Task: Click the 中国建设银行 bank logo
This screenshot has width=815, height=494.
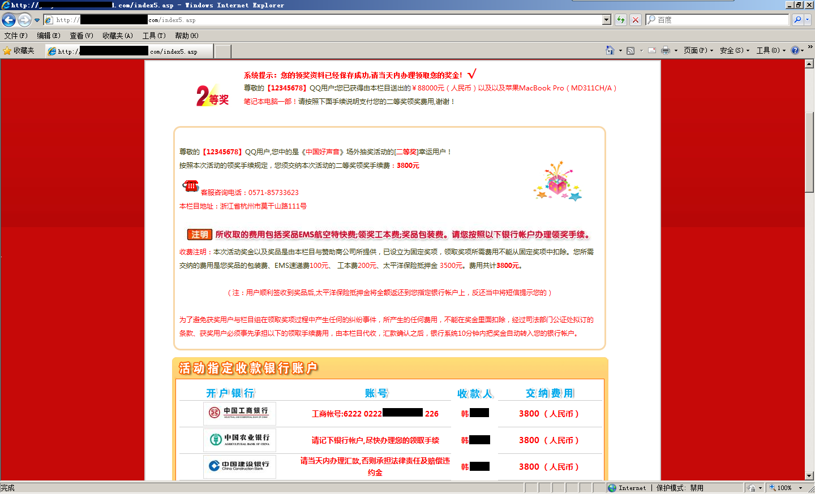Action: 239,466
